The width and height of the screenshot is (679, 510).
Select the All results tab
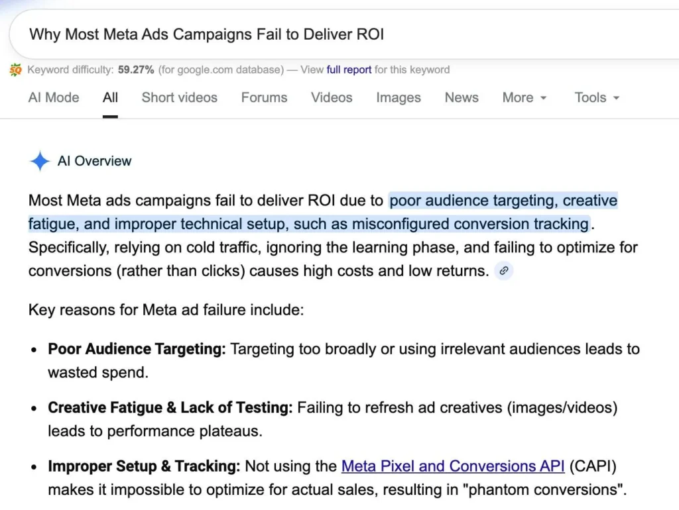[x=110, y=97]
